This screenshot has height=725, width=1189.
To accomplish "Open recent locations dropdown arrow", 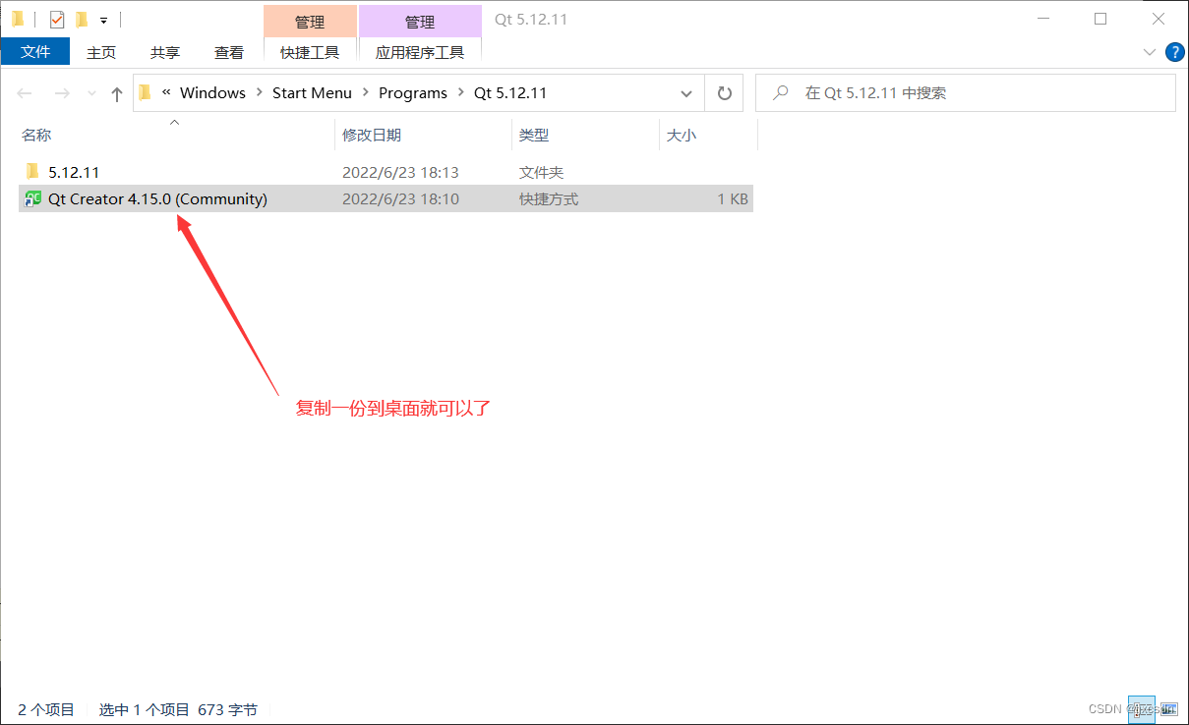I will (91, 93).
